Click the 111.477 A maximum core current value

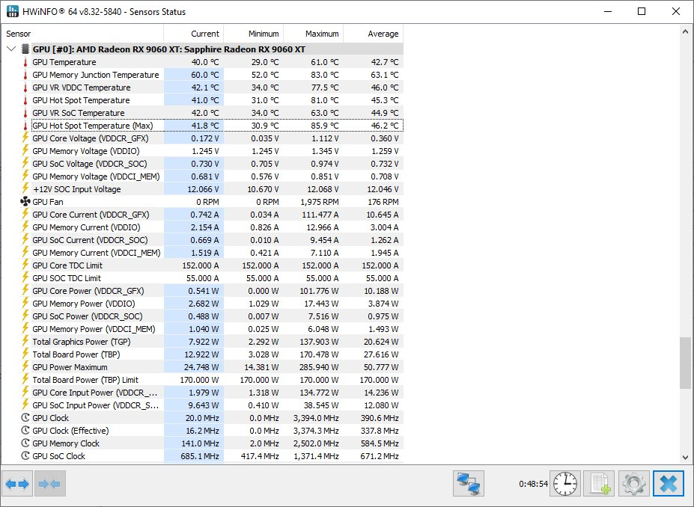coord(320,215)
